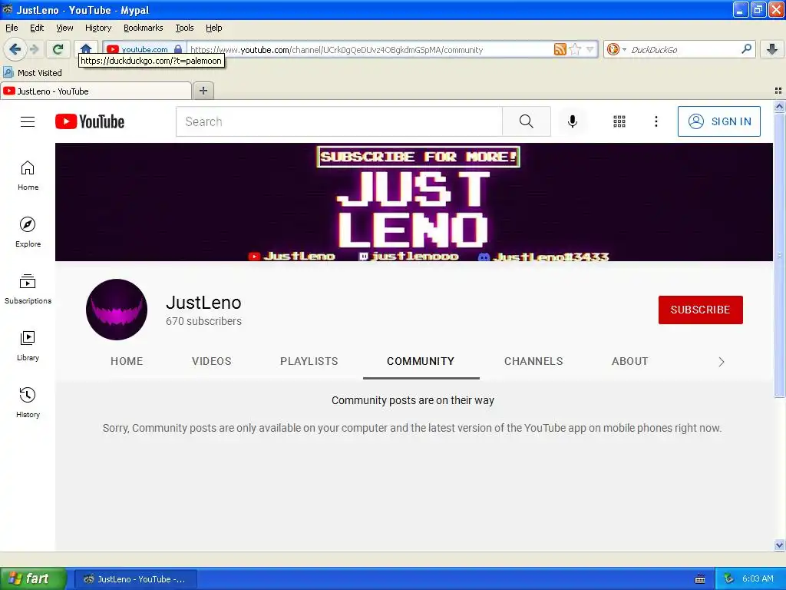This screenshot has width=786, height=590.
Task: Open the YouTube settings three-dot menu
Action: pos(656,121)
